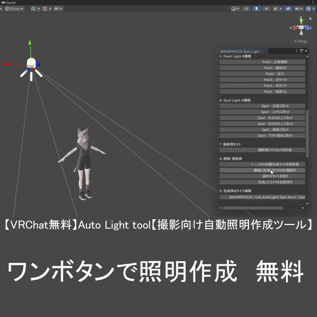Click the red X axis cone of orientation gizmo
Viewport: 317px width, 317px height.
[x=296, y=28]
